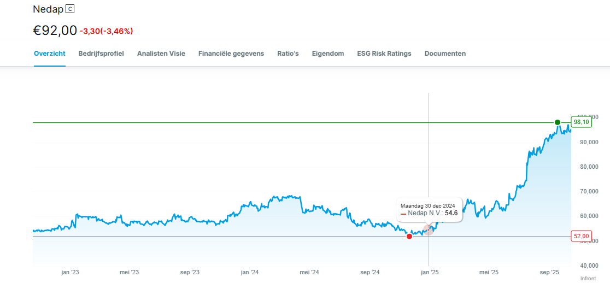
Task: Click the highlighted hover point on the price line
Action: click(429, 229)
